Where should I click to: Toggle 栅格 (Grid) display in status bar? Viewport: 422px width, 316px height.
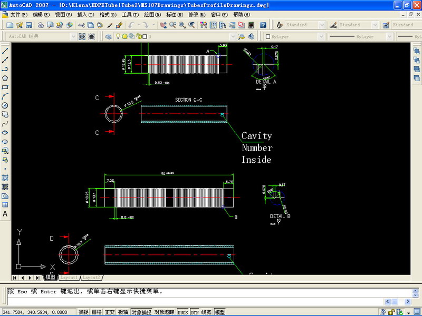(97, 312)
